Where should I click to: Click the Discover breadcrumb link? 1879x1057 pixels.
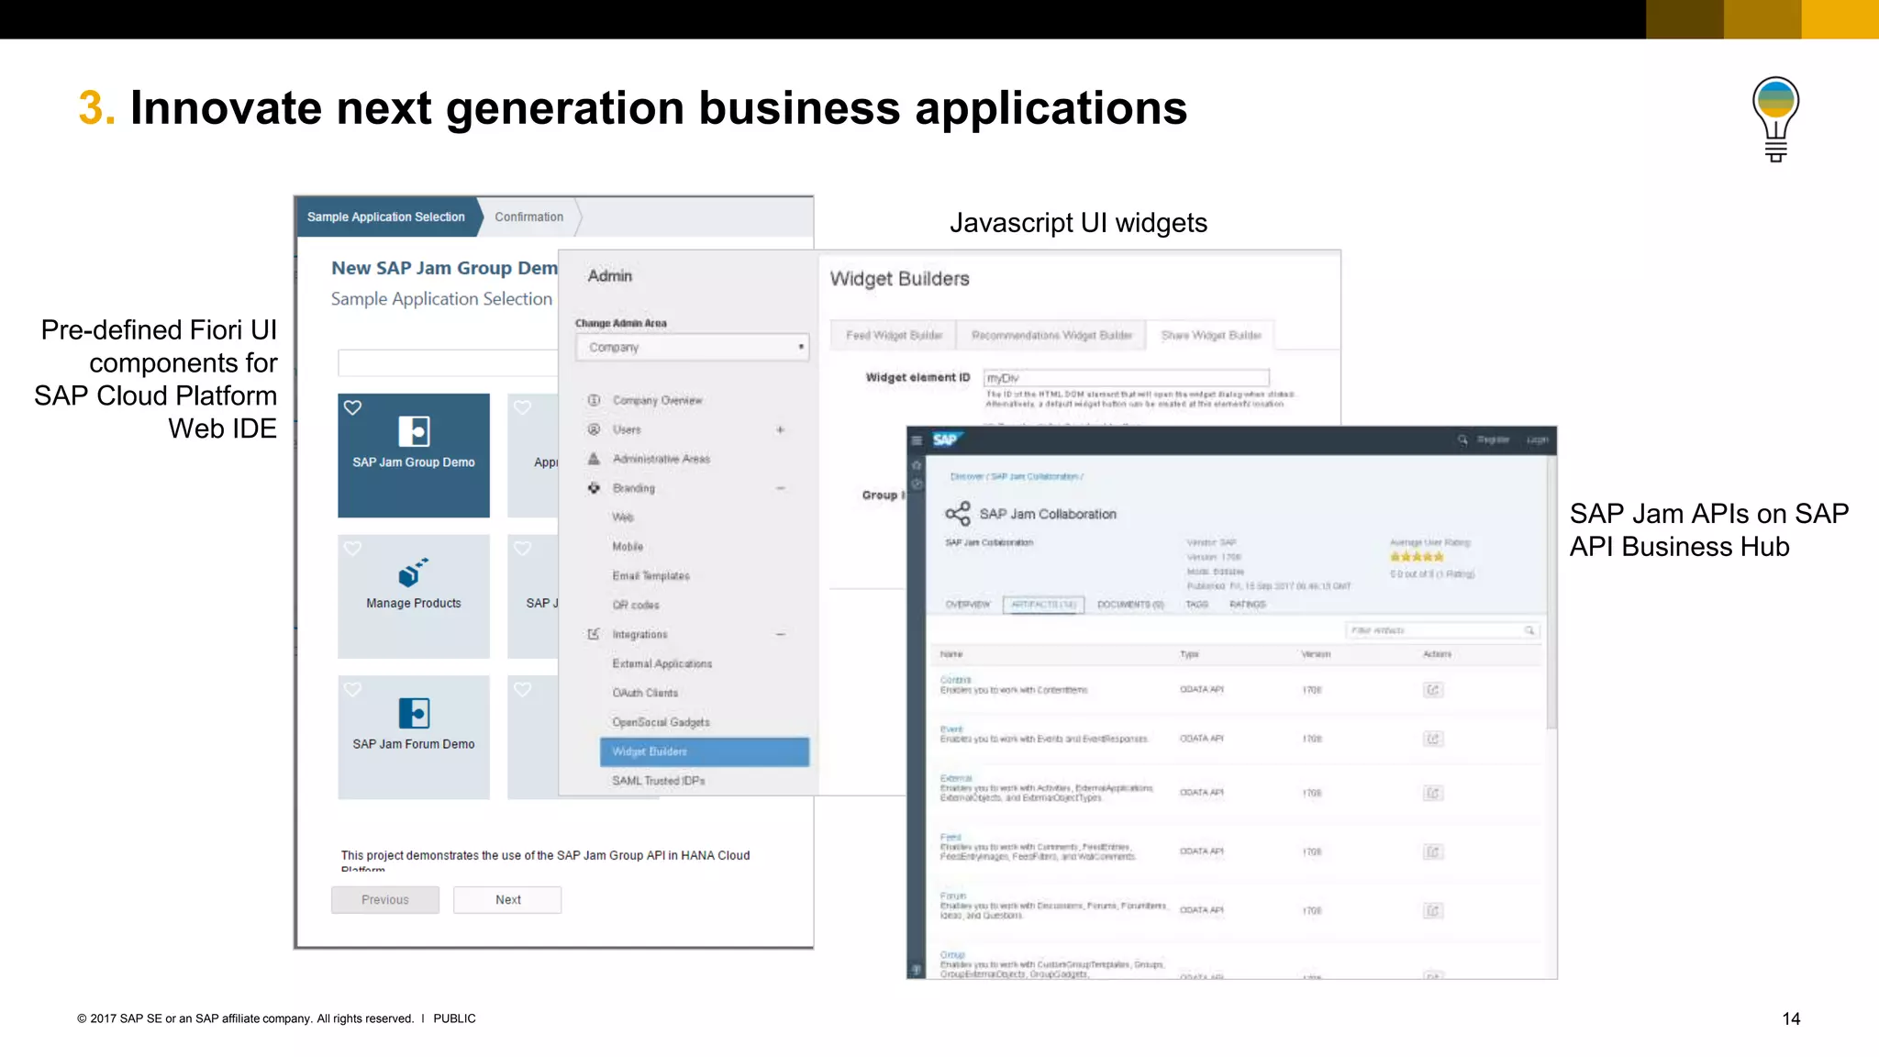tap(966, 477)
